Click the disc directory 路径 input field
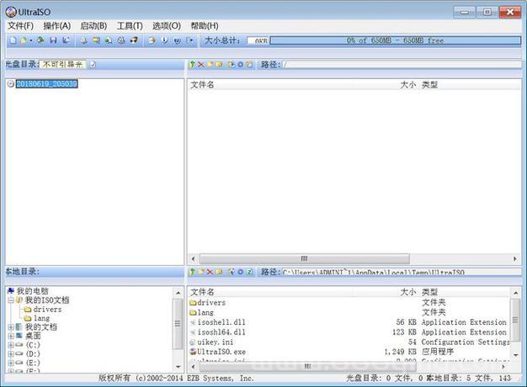The width and height of the screenshot is (527, 387). [x=402, y=64]
